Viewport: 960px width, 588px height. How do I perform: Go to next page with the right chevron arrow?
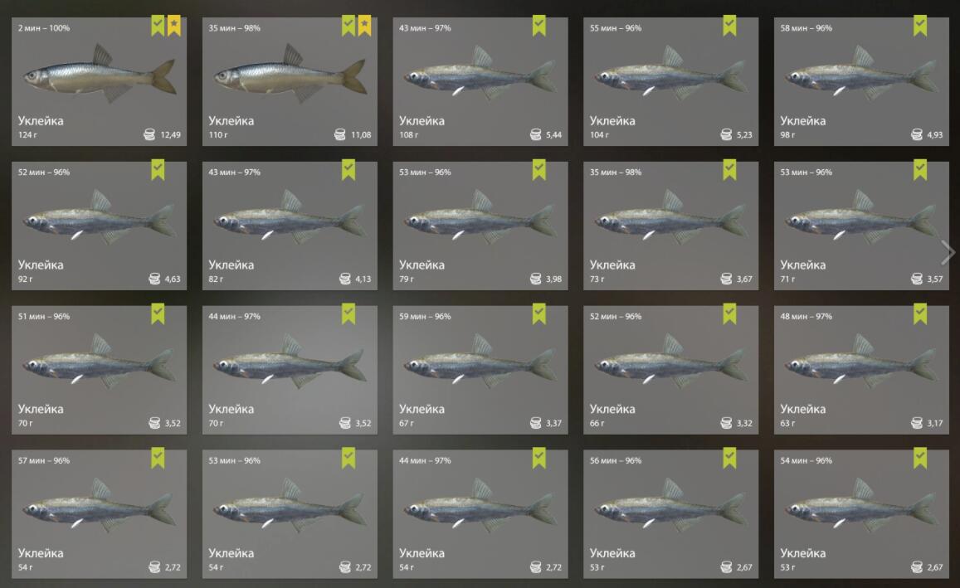[x=948, y=252]
